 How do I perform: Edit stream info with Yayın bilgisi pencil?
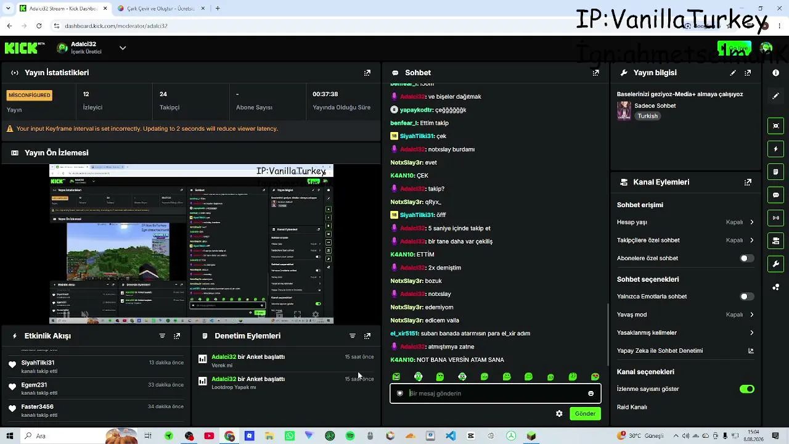coord(733,73)
